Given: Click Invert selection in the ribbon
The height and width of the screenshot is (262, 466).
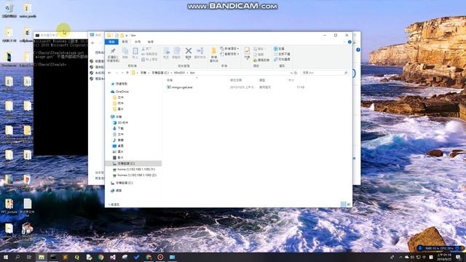Looking at the screenshot, I should 282,60.
